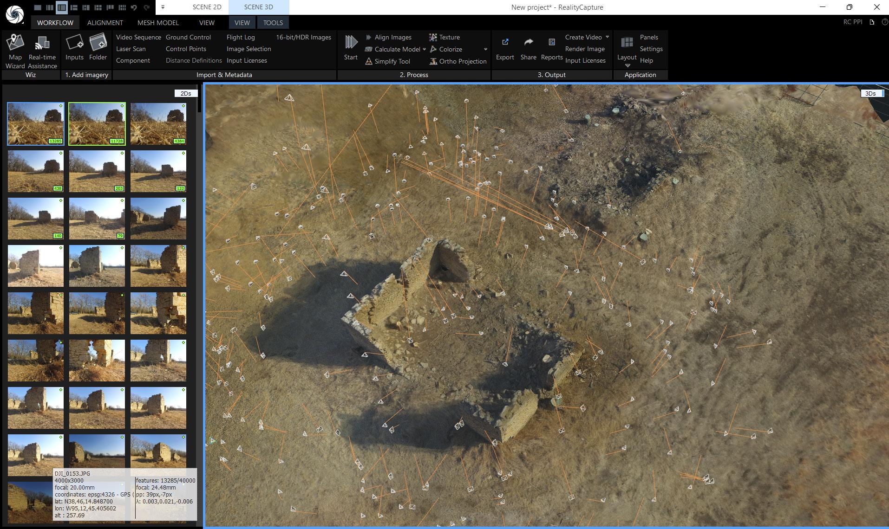Viewport: 889px width, 529px height.
Task: Expand the Calculate Model dropdown arrow
Action: (x=424, y=49)
